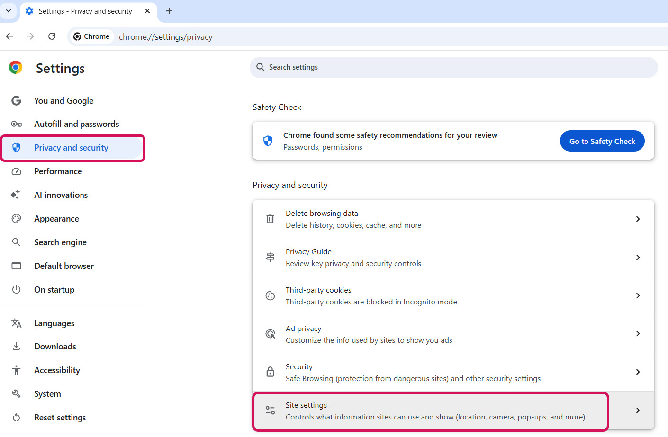The width and height of the screenshot is (668, 437).
Task: Expand Security row chevron
Action: [638, 372]
